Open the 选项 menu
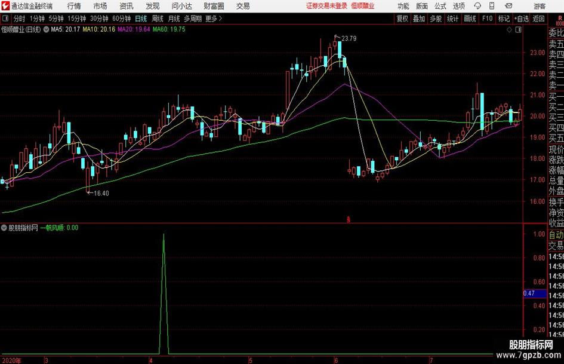Viewport: 564px width, 364px height. [x=458, y=6]
